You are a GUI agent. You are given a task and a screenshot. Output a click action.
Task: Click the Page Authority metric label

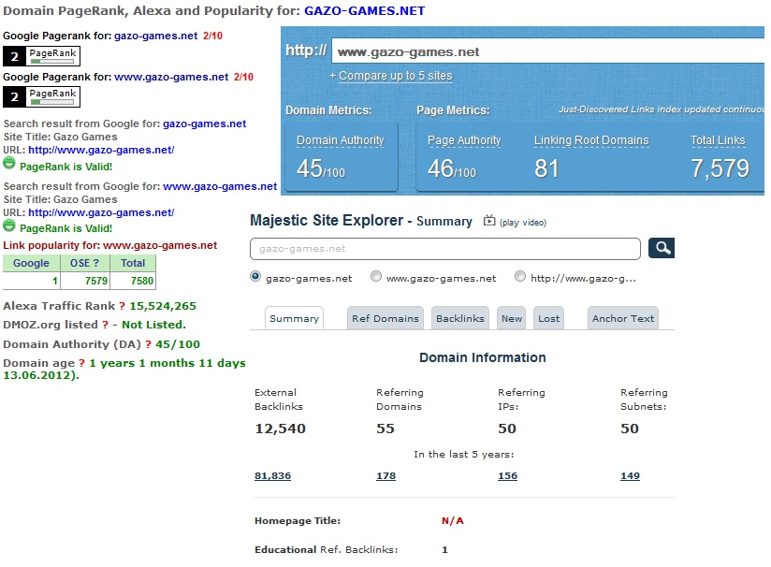[464, 140]
